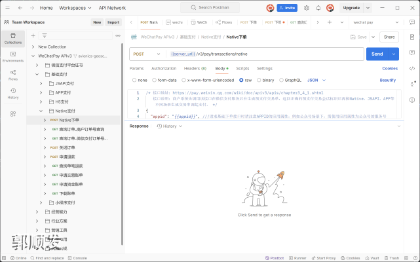Open the collections options ellipsis menu
Screen dimensions: 420x262
[118, 35]
